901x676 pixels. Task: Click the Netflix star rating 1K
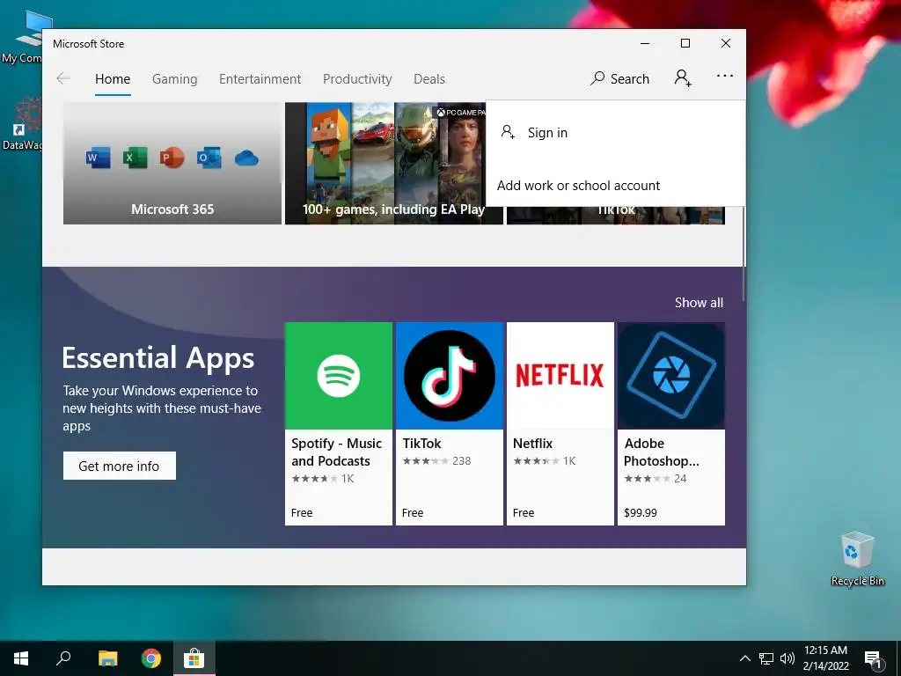point(544,461)
